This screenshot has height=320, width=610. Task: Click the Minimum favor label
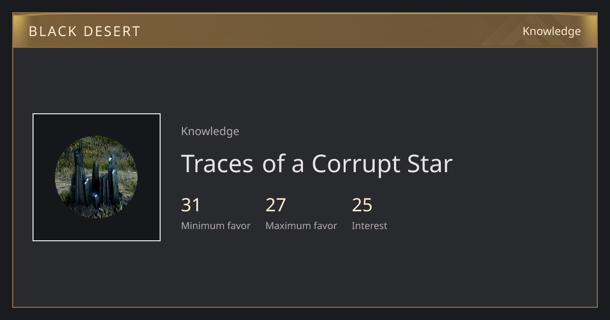[216, 226]
